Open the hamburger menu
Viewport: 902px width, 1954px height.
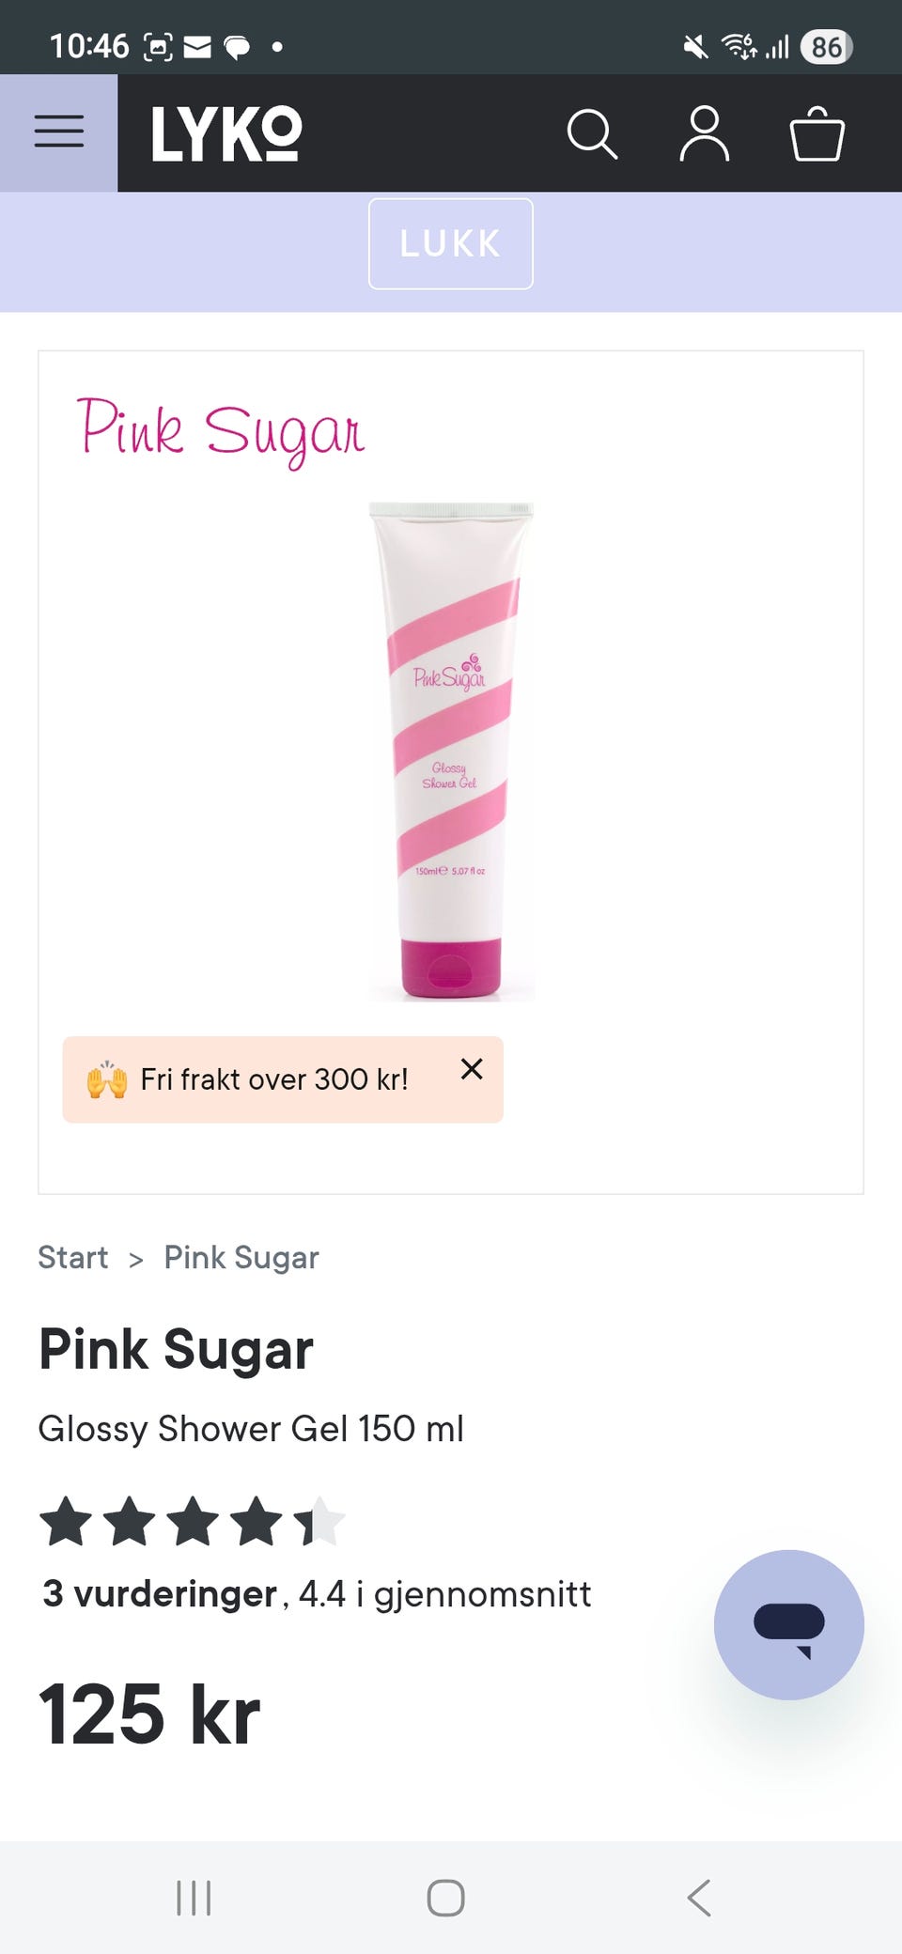click(58, 132)
